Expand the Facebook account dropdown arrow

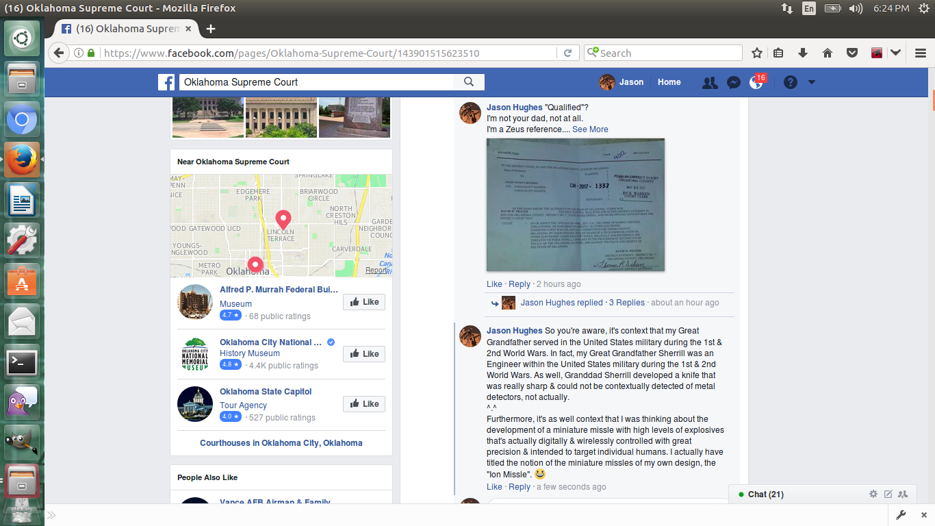812,82
